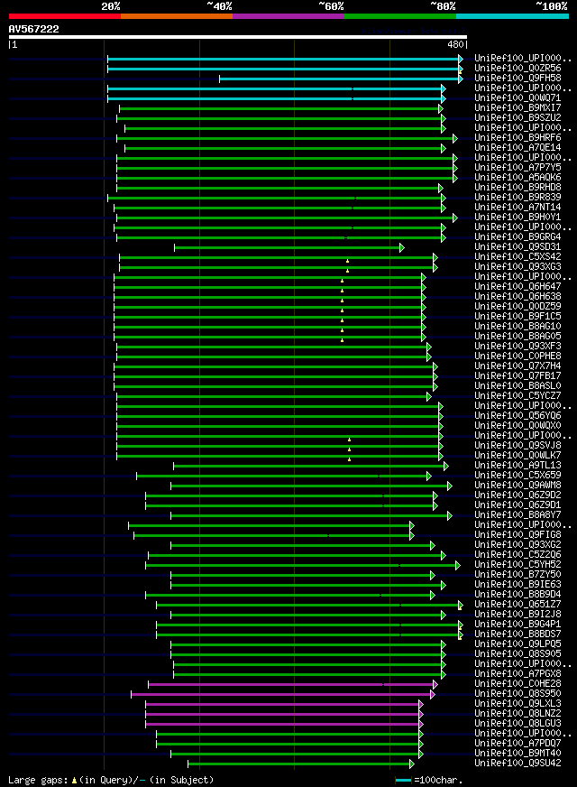577x787 pixels.
Task: Open hit UniRef100_B9MXI7
Action: [517, 107]
